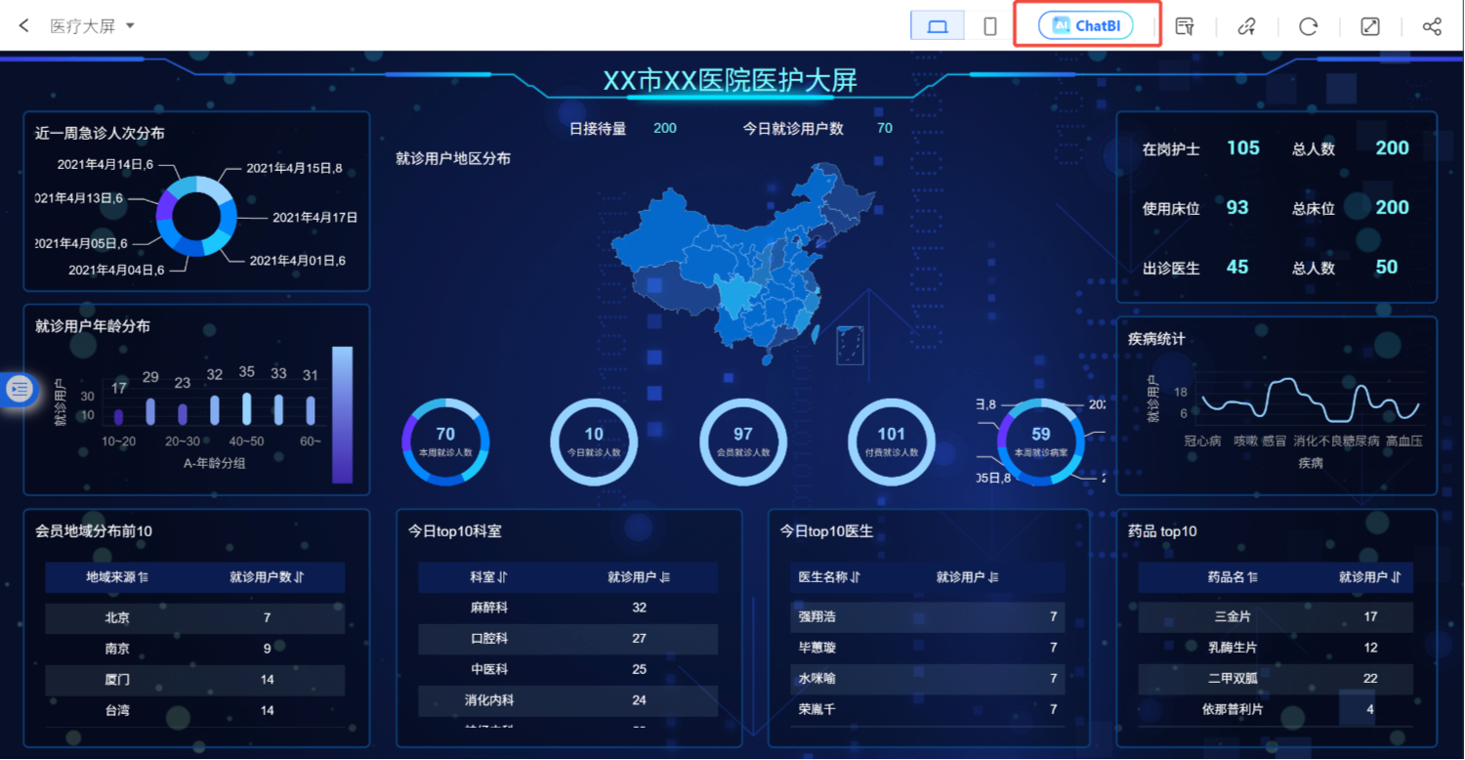Select the 会员就诊人数 ring gauge
1465x760 pixels.
pos(743,442)
